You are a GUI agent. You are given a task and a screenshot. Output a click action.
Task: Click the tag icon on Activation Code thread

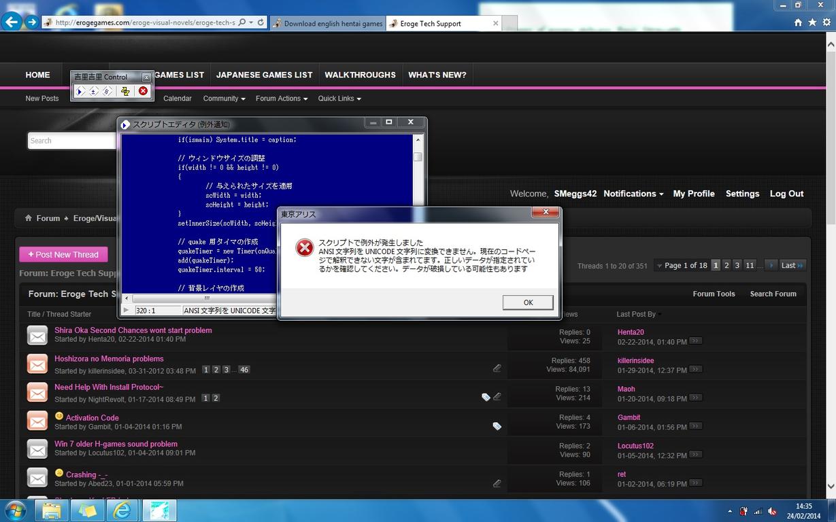[x=497, y=426]
